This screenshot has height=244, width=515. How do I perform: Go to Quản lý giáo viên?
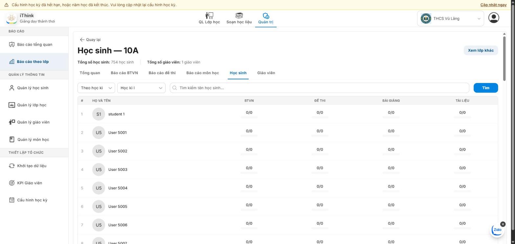tap(34, 122)
